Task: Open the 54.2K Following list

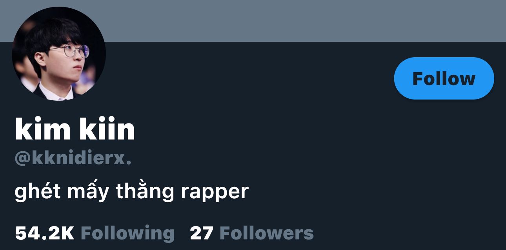Action: click(x=95, y=233)
